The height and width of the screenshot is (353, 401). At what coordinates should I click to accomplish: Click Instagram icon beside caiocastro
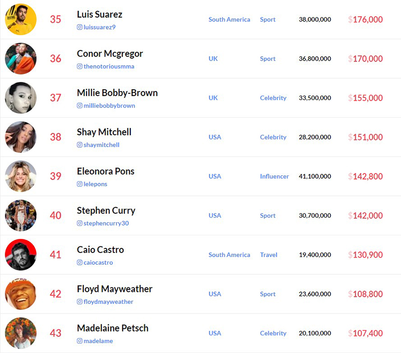[x=80, y=262]
